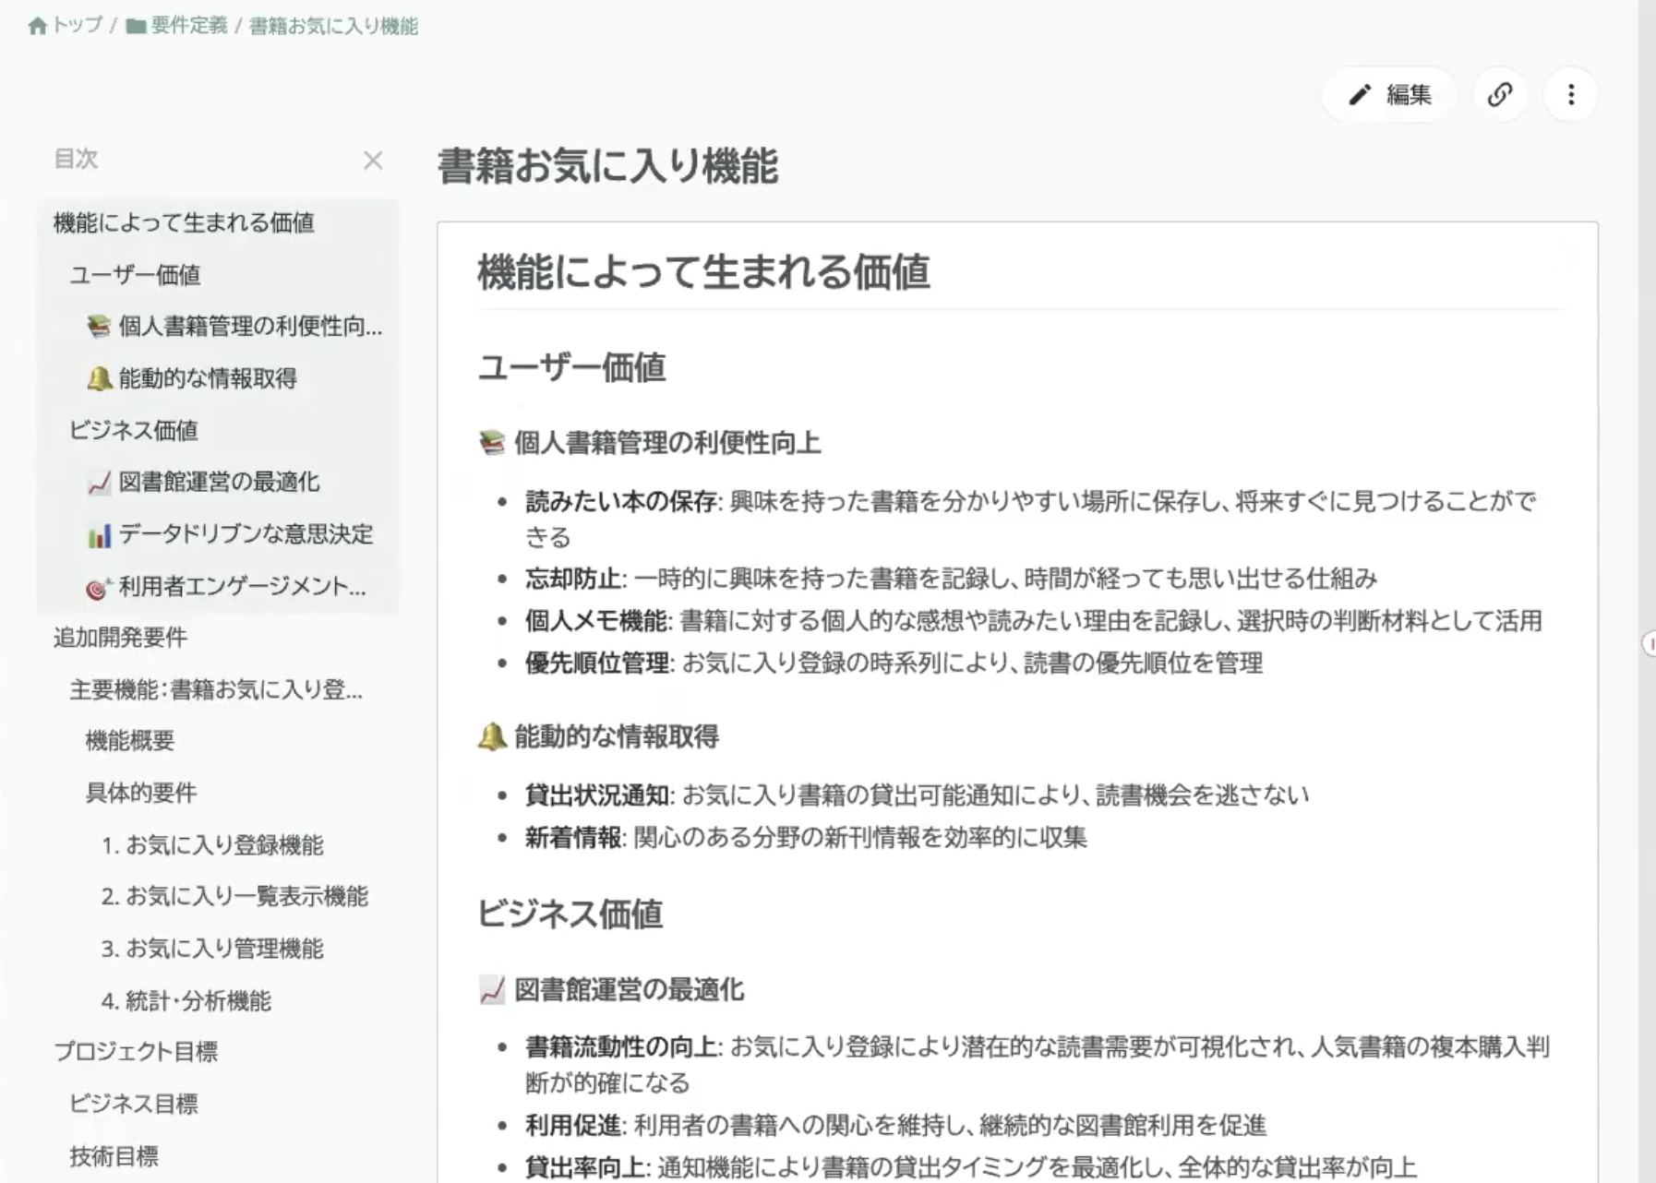Screen dimensions: 1656x1183
Task: Click the indicator on the right page edge
Action: (x=1650, y=644)
